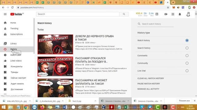
Task: Click PAUSE WATCH HISTORY
Action: click(149, 84)
